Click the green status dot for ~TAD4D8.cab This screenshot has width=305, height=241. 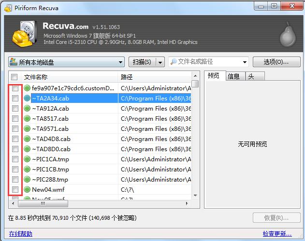point(27,139)
